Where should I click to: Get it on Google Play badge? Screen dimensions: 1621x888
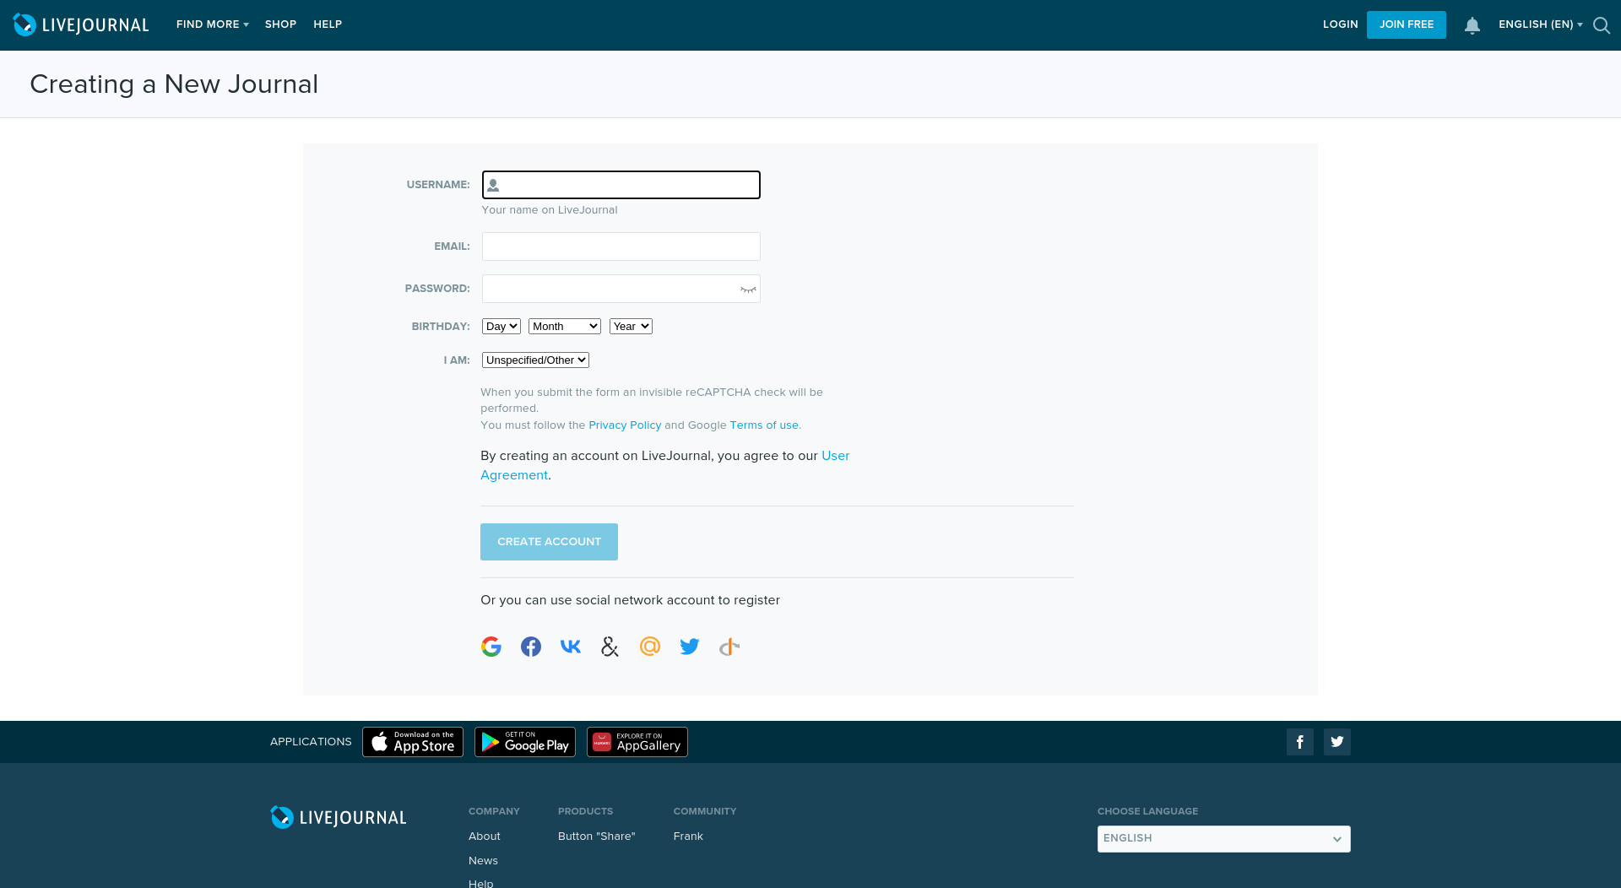525,742
